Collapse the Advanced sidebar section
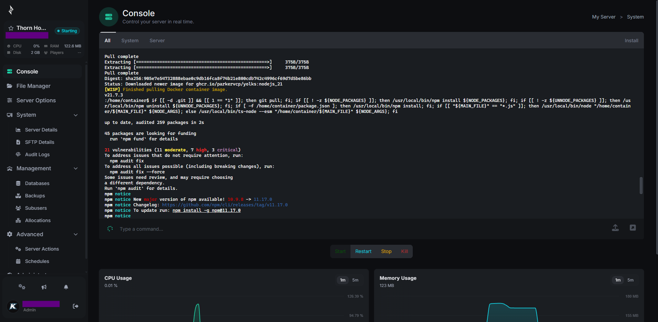 click(x=76, y=234)
